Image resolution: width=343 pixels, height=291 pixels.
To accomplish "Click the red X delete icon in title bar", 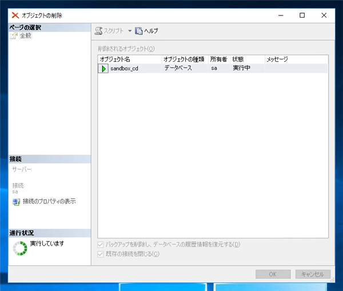I will [15, 15].
